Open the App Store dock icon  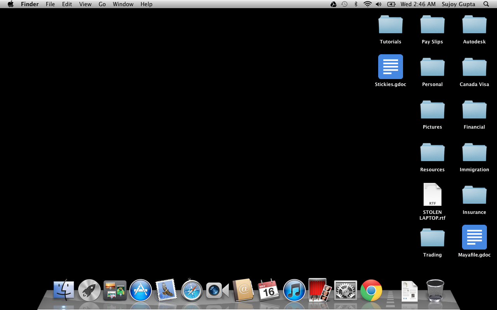point(141,290)
